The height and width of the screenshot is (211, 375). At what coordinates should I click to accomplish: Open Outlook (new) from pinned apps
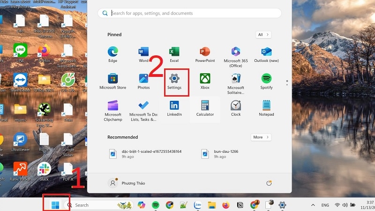coord(266,54)
